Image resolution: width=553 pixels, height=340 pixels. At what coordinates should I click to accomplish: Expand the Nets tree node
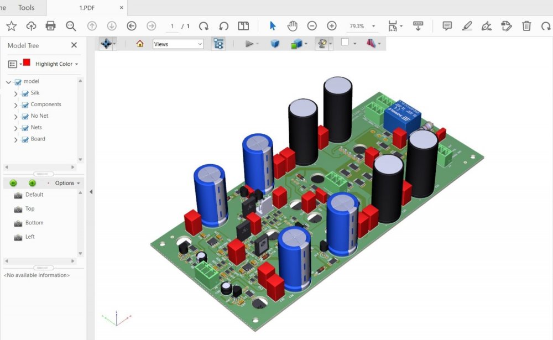coord(15,128)
